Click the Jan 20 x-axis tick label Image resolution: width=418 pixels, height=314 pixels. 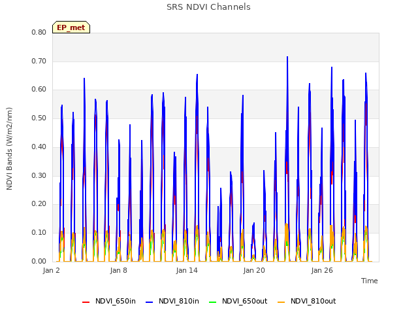[x=254, y=270]
